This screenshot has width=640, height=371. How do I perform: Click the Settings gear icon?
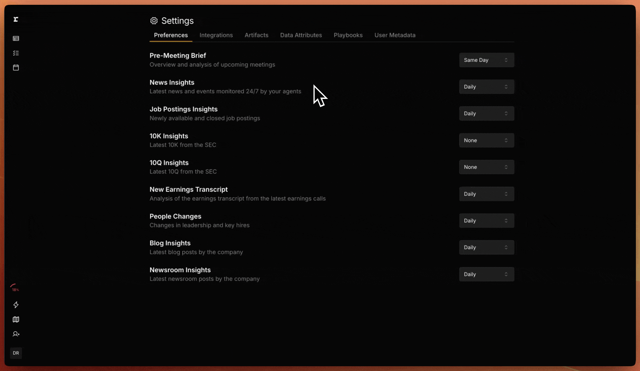click(154, 21)
